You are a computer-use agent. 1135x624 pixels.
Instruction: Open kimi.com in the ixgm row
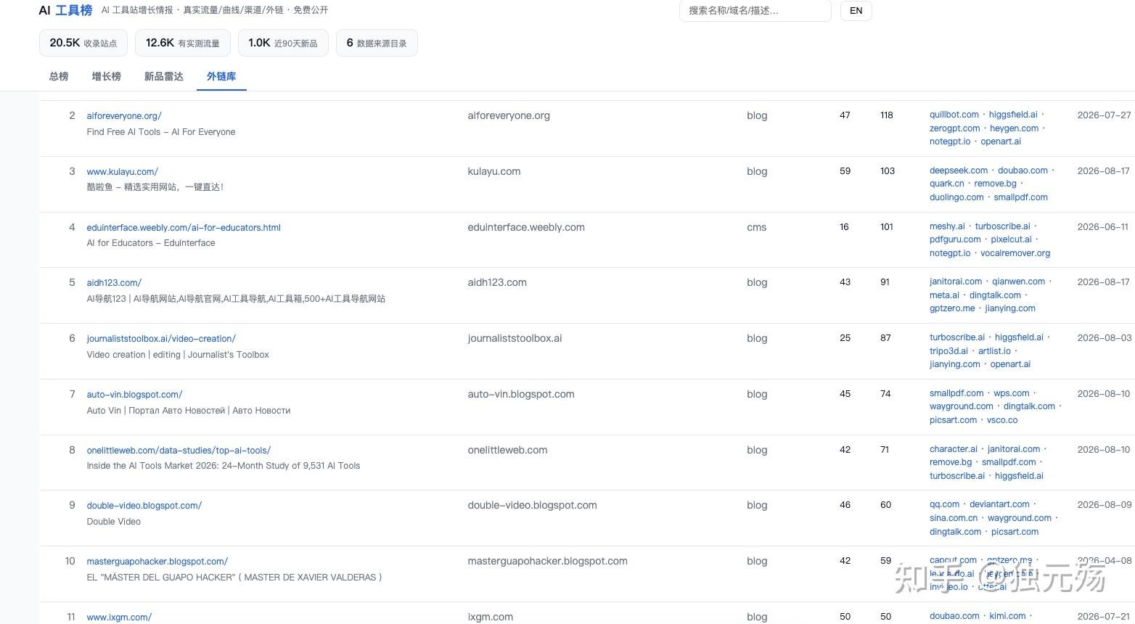click(1007, 616)
